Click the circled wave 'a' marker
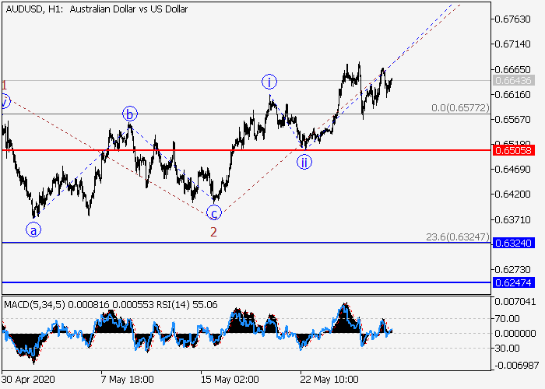 point(33,230)
